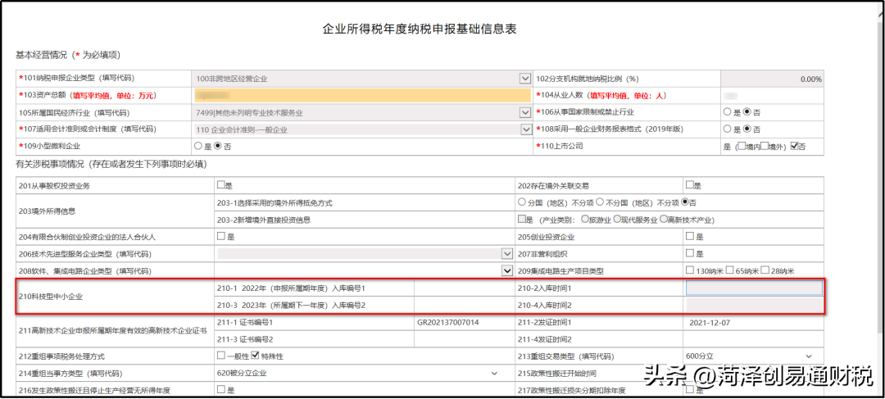Select 否 for 109小型微利企业

(218, 146)
